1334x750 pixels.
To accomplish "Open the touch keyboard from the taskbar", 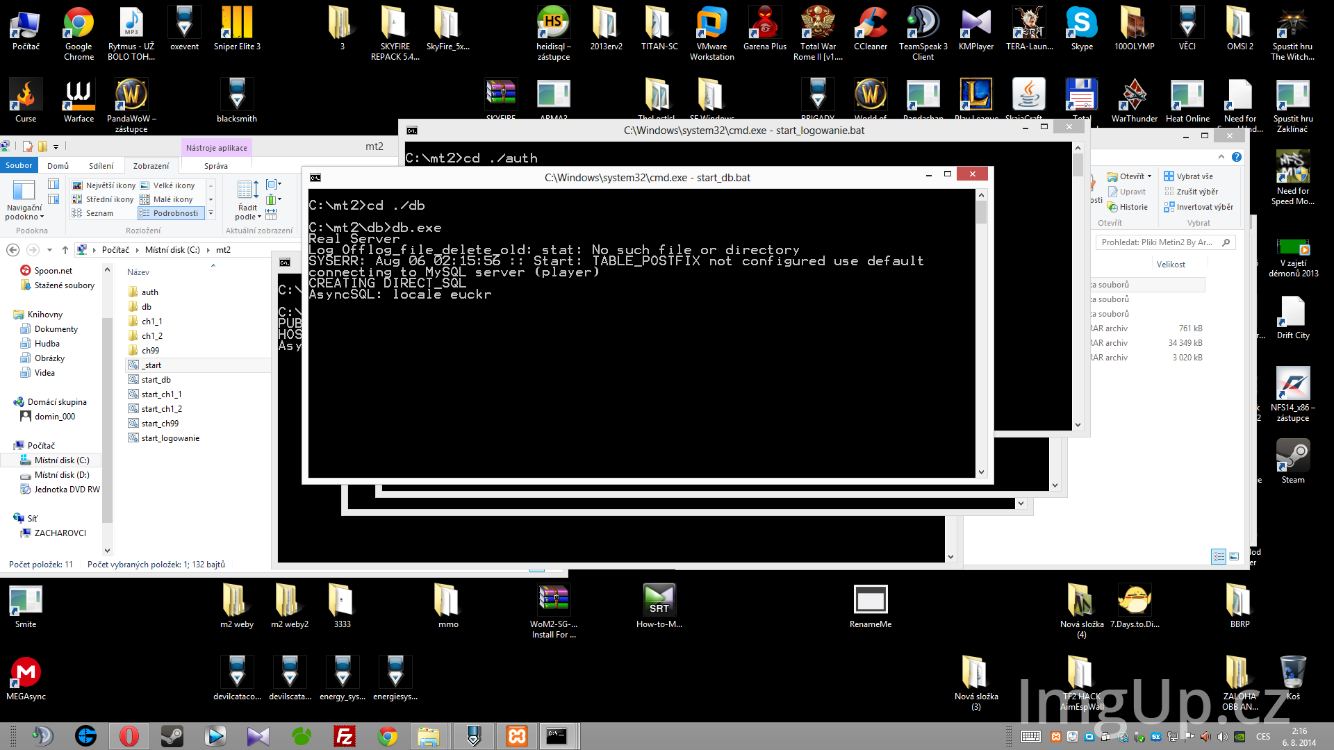I will (1030, 737).
